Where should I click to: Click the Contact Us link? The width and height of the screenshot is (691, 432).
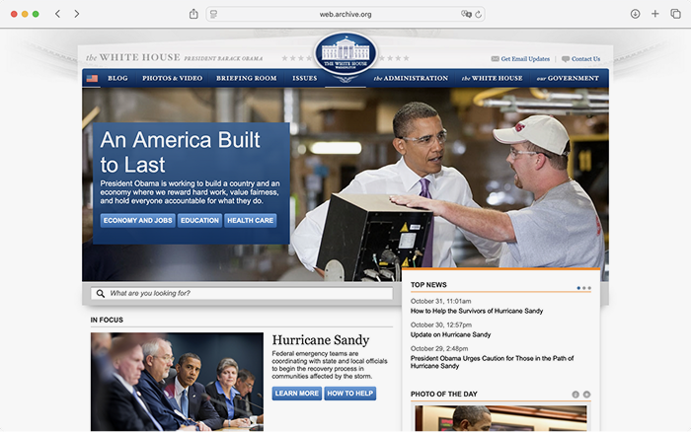[585, 59]
